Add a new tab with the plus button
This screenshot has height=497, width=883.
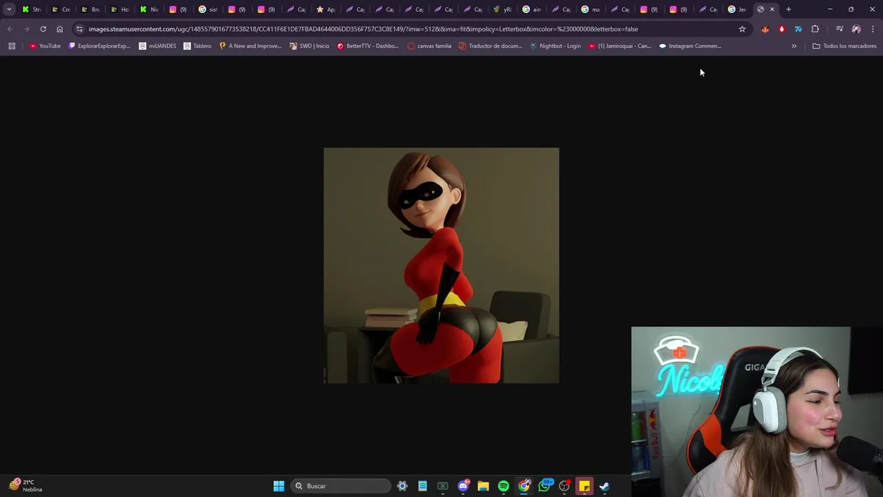(788, 9)
